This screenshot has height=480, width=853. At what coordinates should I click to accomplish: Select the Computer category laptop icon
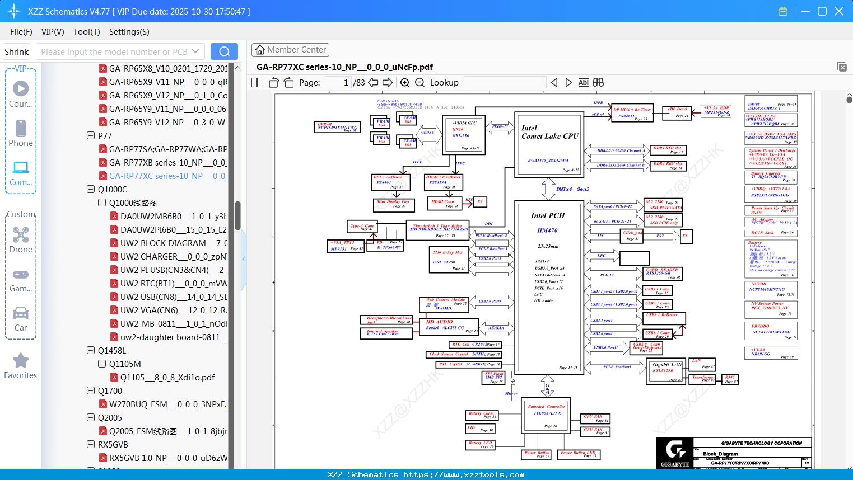21,173
